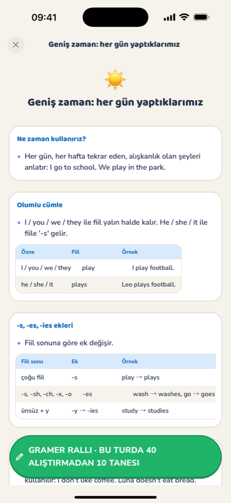Viewport: 231px width, 503px height.
Task: Tap the home indicator bar at bottom
Action: click(116, 497)
